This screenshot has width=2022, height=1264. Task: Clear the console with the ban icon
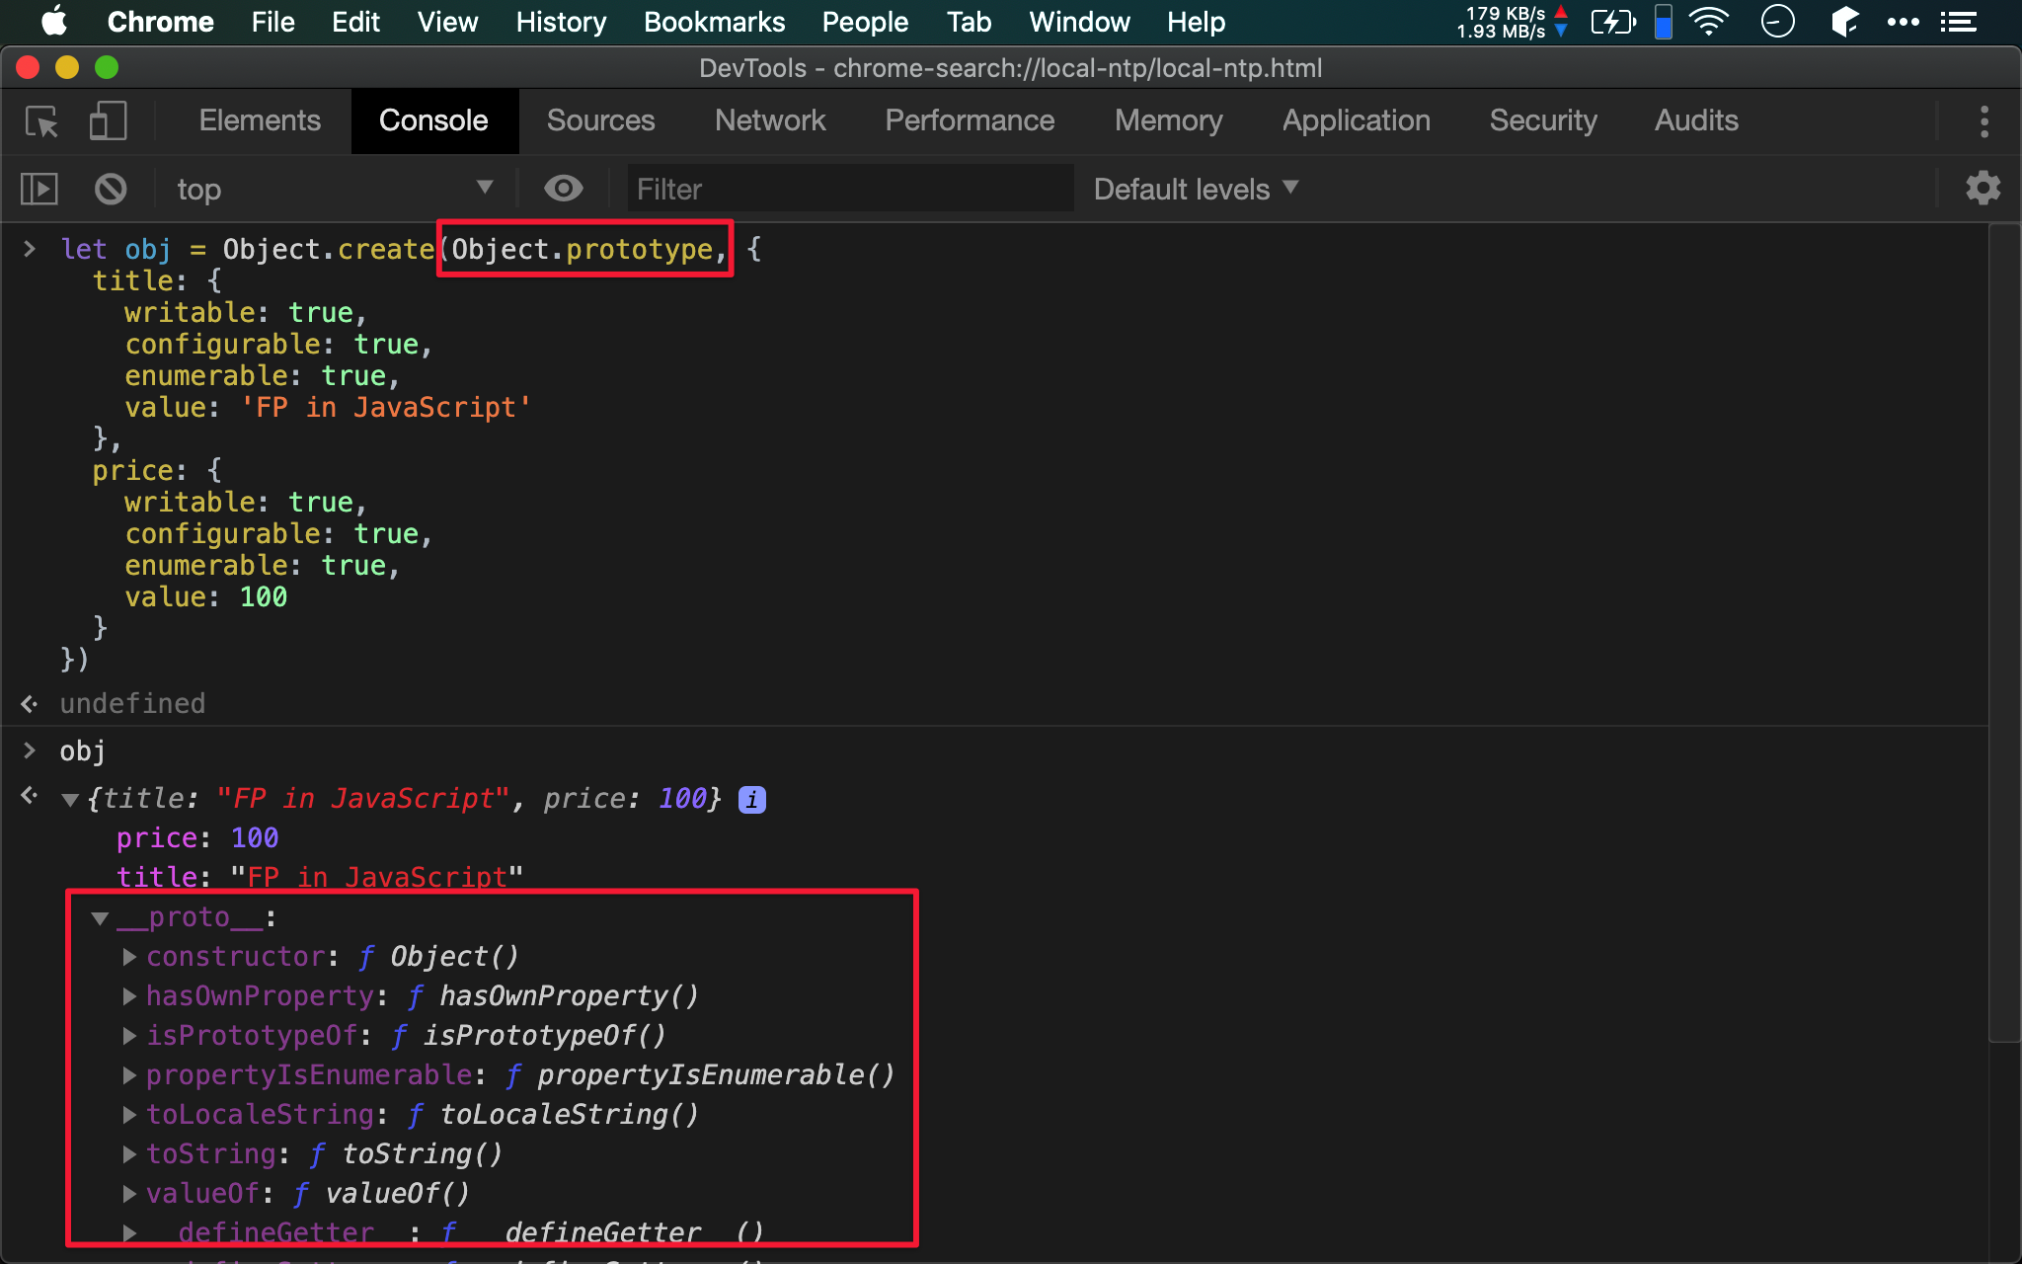[111, 189]
